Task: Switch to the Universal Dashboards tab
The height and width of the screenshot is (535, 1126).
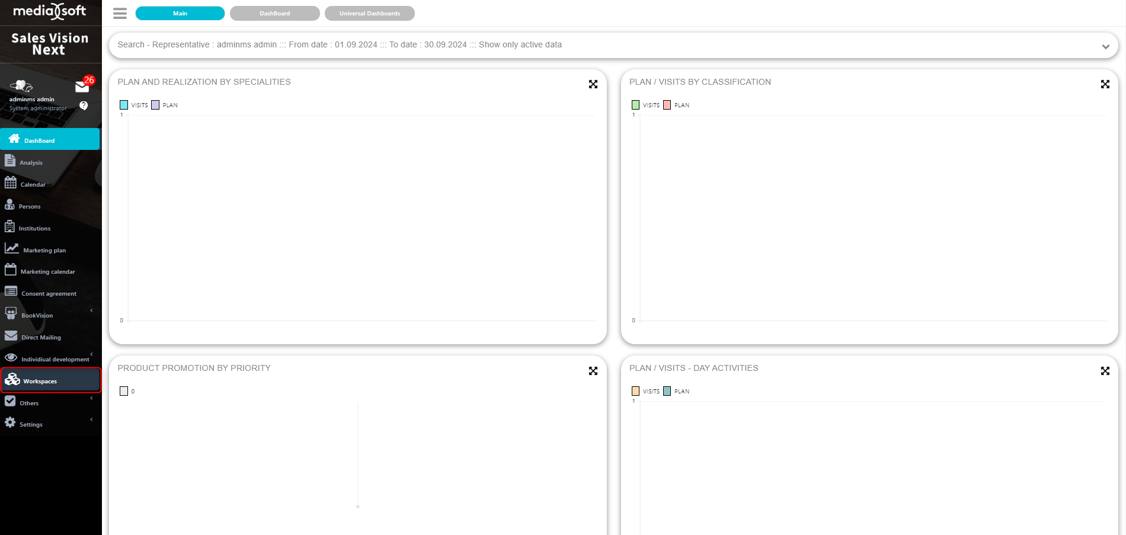Action: (369, 14)
